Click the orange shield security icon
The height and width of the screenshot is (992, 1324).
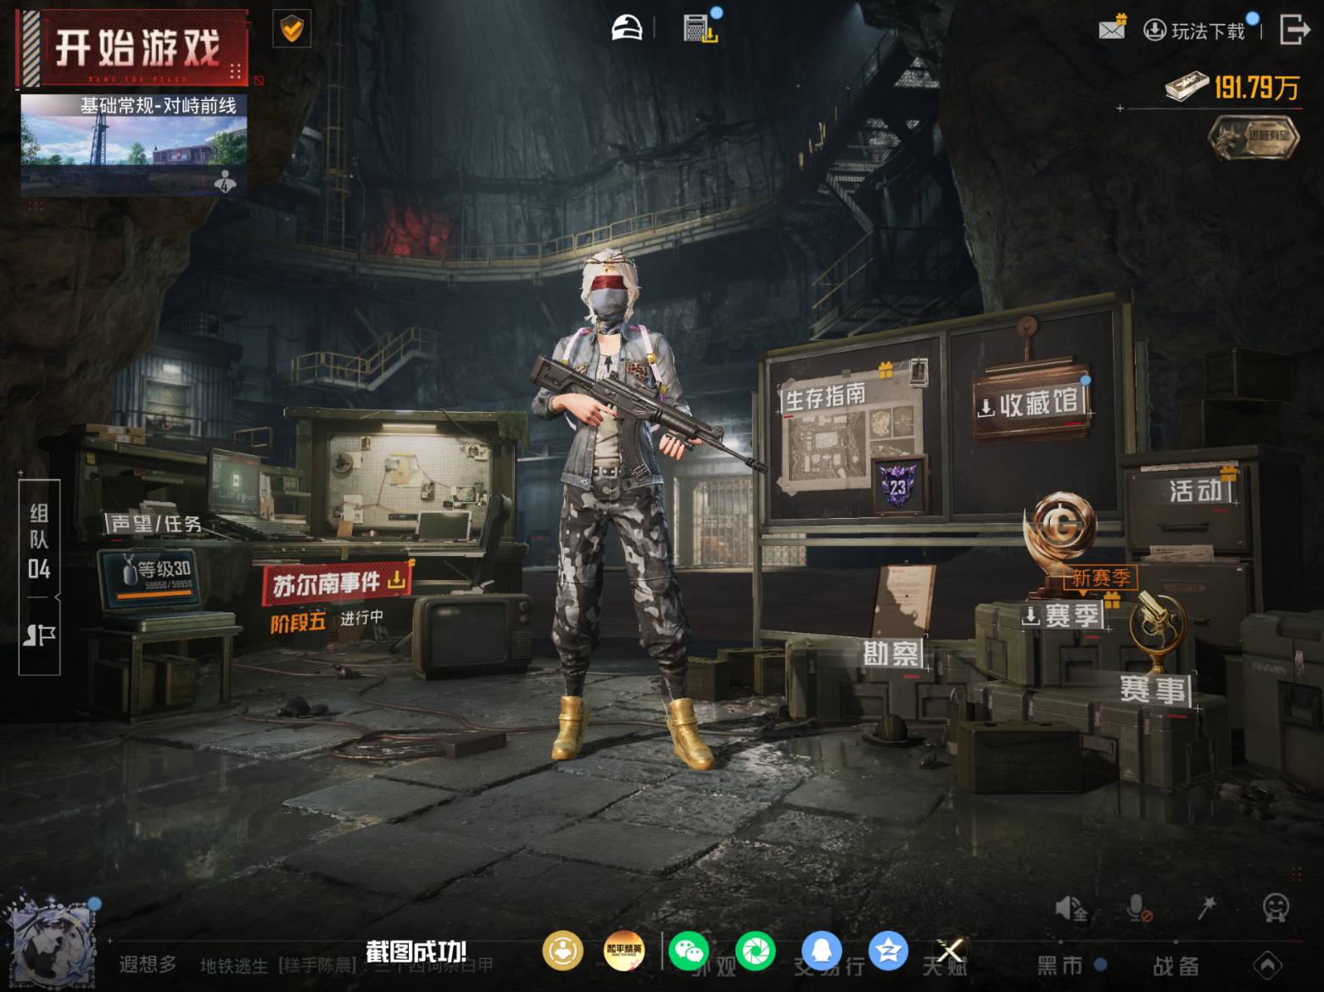click(x=291, y=30)
